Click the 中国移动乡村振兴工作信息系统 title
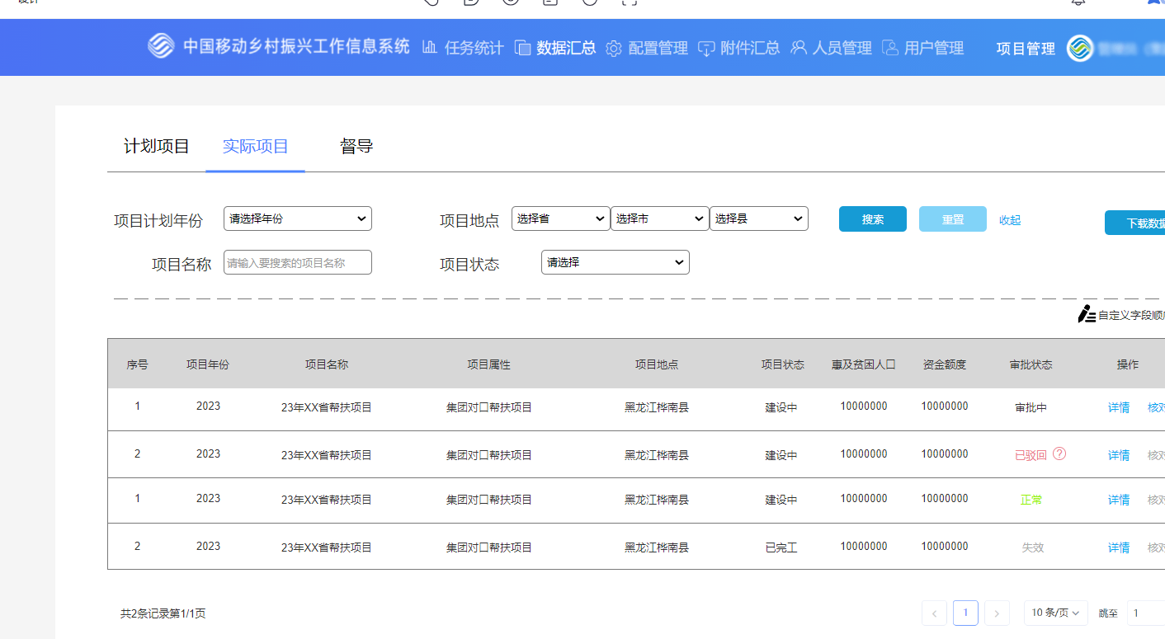This screenshot has width=1165, height=639. 296,46
